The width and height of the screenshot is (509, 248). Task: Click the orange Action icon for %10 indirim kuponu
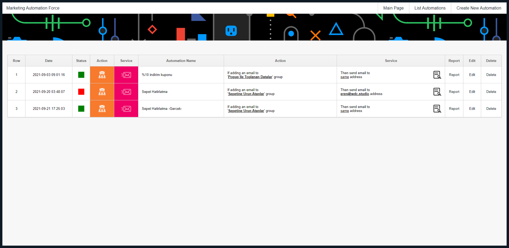(102, 75)
